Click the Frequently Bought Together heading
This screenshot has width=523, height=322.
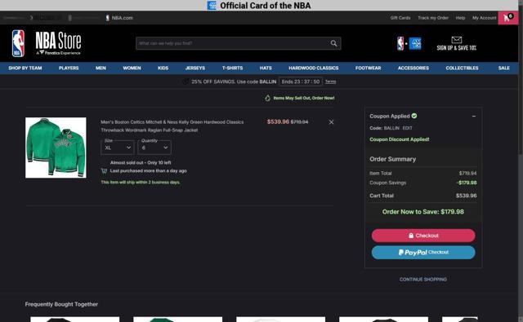(x=61, y=304)
